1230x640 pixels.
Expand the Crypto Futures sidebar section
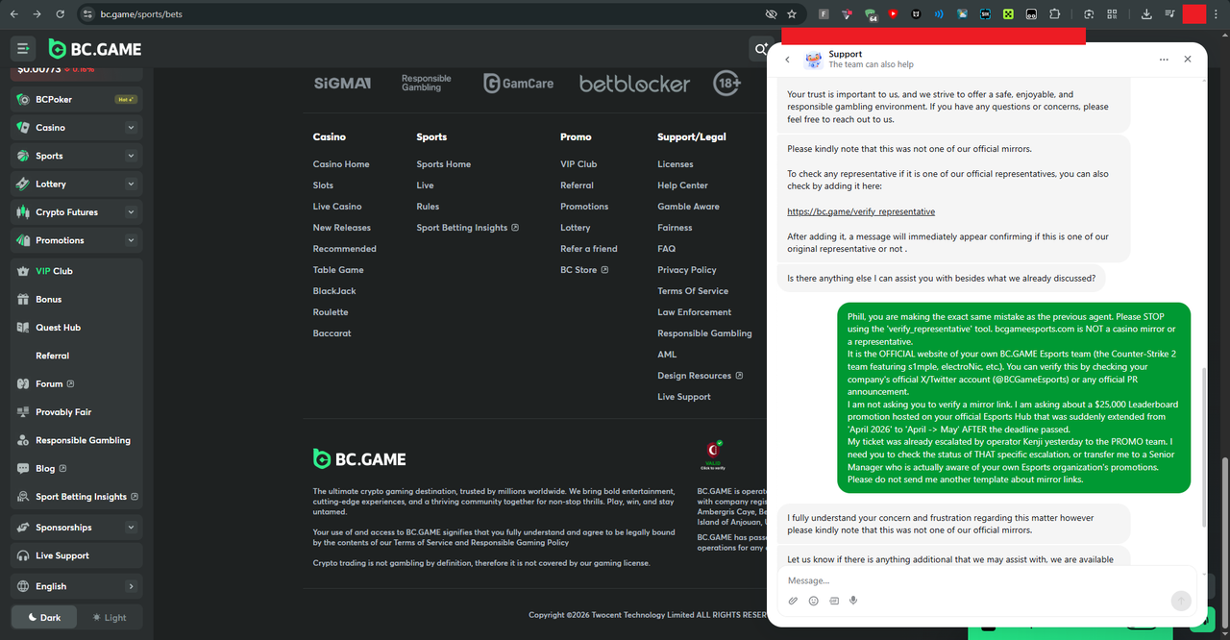coord(131,212)
